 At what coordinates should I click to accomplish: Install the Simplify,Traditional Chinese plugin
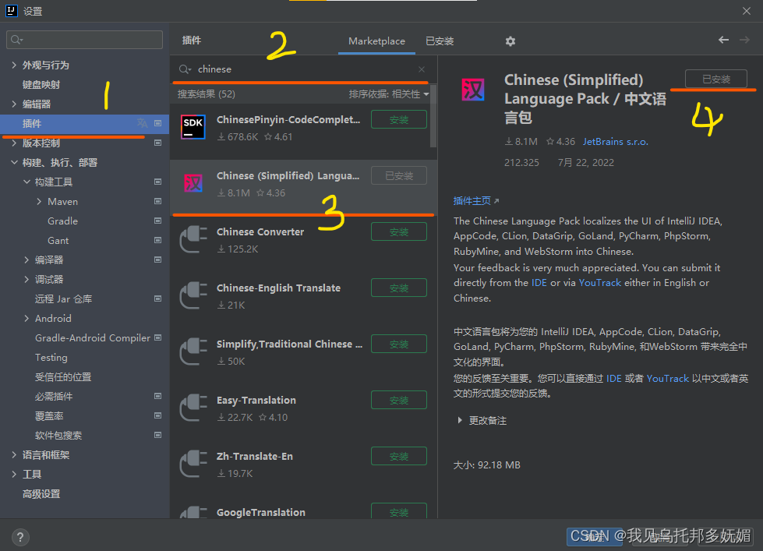point(399,344)
